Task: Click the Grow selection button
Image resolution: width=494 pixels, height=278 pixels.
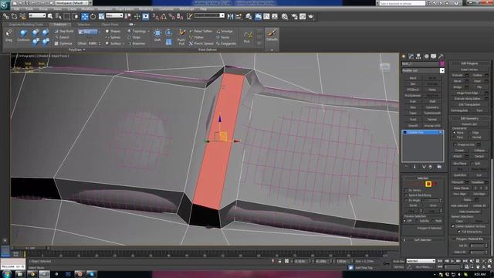Action: [433, 205]
